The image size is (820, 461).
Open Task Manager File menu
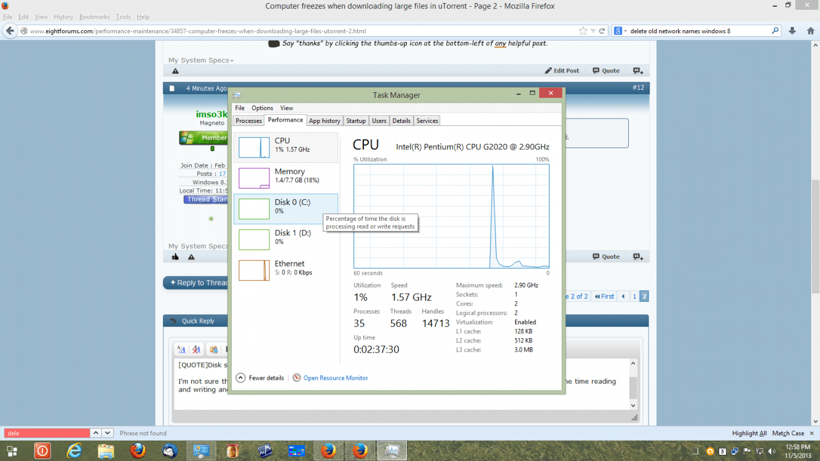(x=240, y=108)
